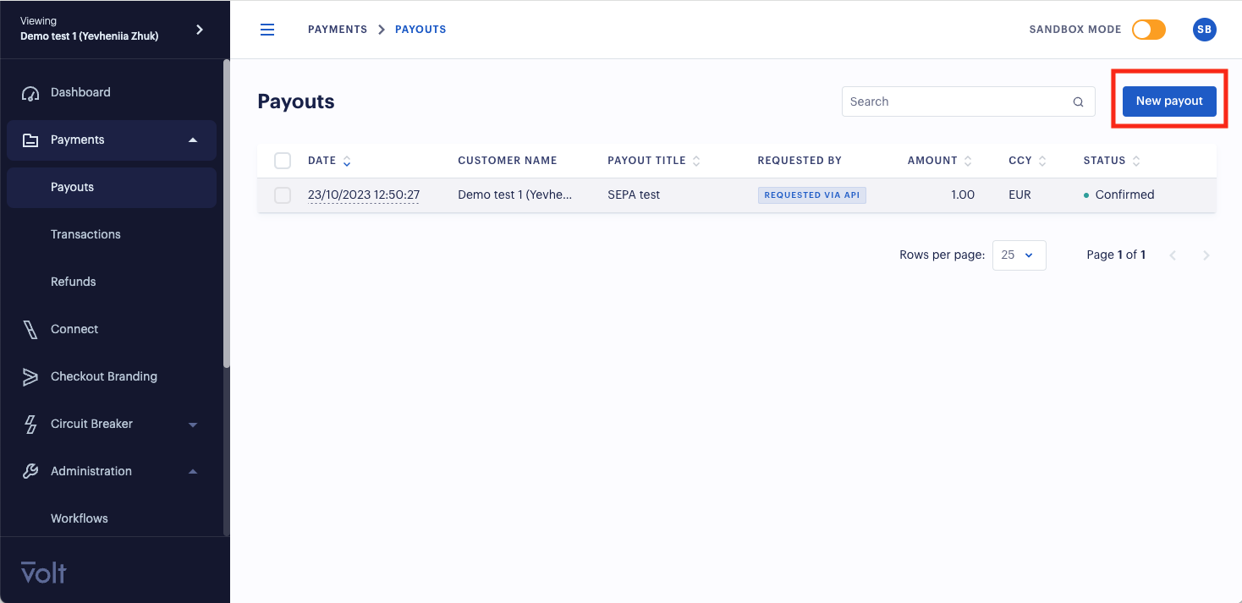The width and height of the screenshot is (1242, 603).
Task: Click the Circuit Breaker lightning icon
Action: pos(32,424)
